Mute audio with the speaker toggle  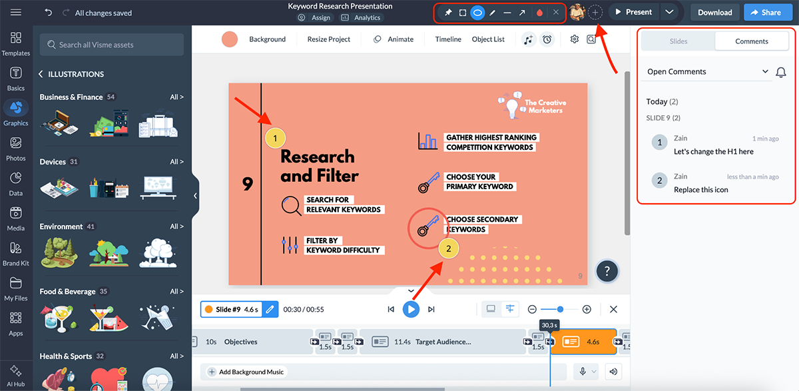(613, 371)
